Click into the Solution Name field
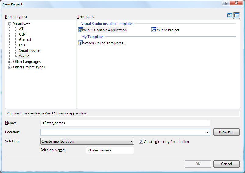Viewport: 245px width, 173px height. pos(110,150)
